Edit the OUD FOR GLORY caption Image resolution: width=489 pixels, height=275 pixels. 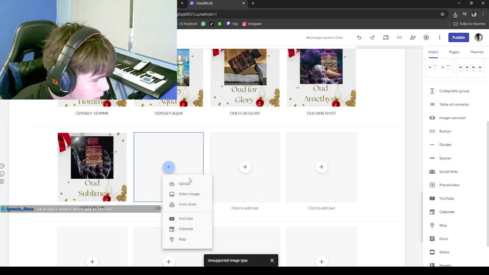coord(245,113)
